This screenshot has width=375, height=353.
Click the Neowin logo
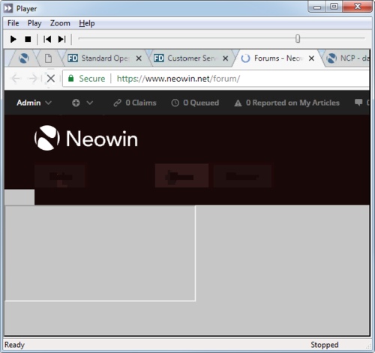(x=86, y=138)
